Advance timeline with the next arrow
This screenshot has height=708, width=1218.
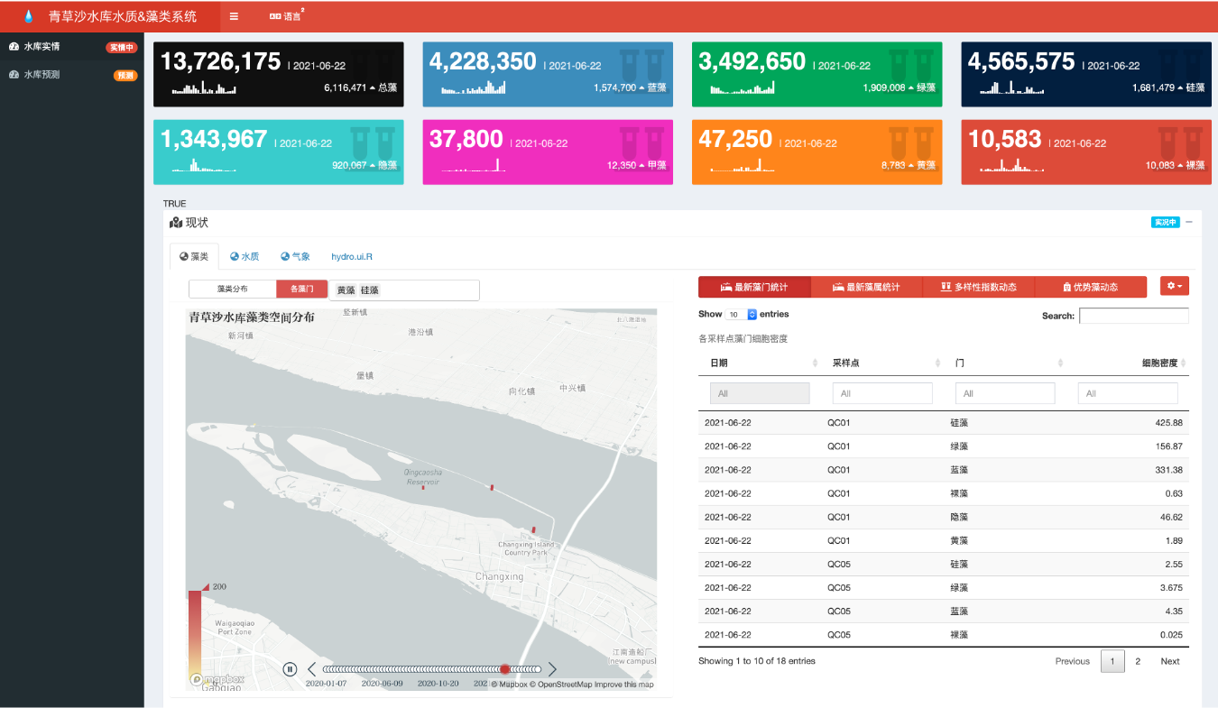tap(553, 669)
